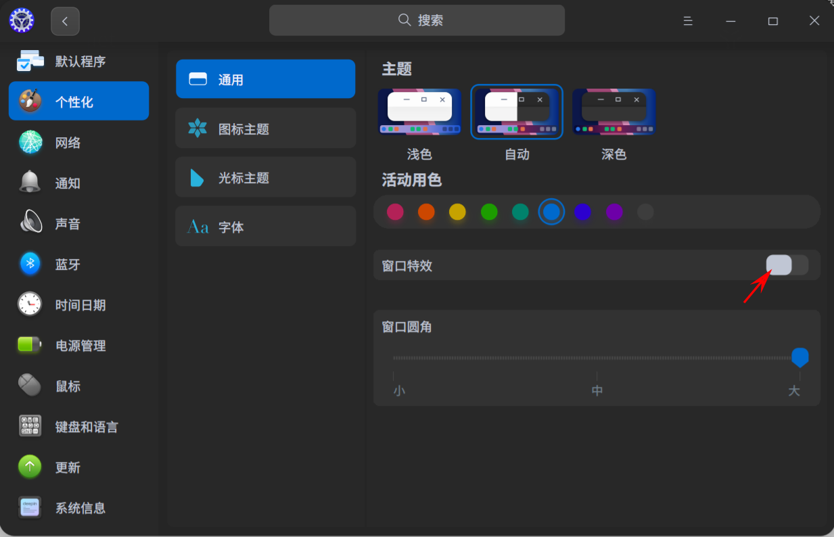Click the 系统信息 sidebar label
Viewport: 834px width, 537px height.
pos(80,508)
